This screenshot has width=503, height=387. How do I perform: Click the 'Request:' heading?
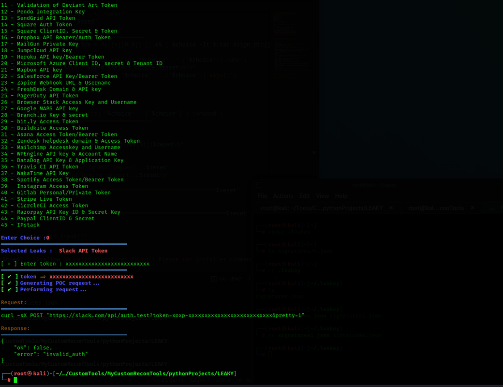click(x=14, y=303)
